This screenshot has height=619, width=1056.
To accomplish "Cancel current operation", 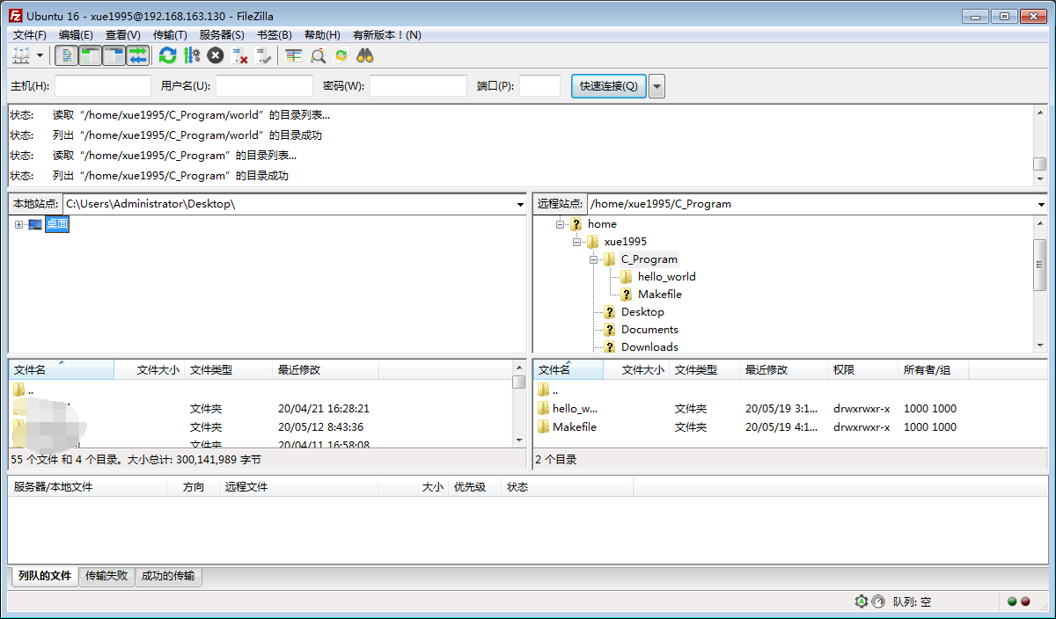I will click(216, 56).
